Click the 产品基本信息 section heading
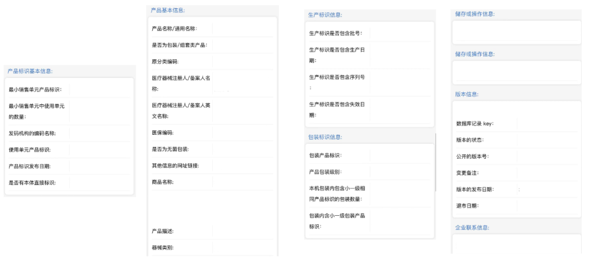Viewport: 600px width, 263px height. tap(168, 11)
